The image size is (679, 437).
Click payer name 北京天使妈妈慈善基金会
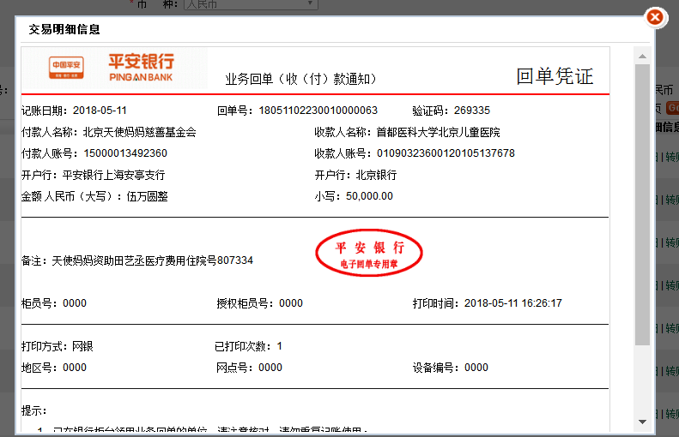[139, 132]
